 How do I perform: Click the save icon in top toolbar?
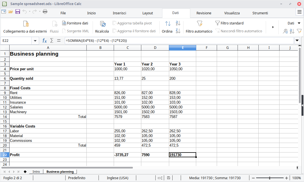(x=17, y=12)
